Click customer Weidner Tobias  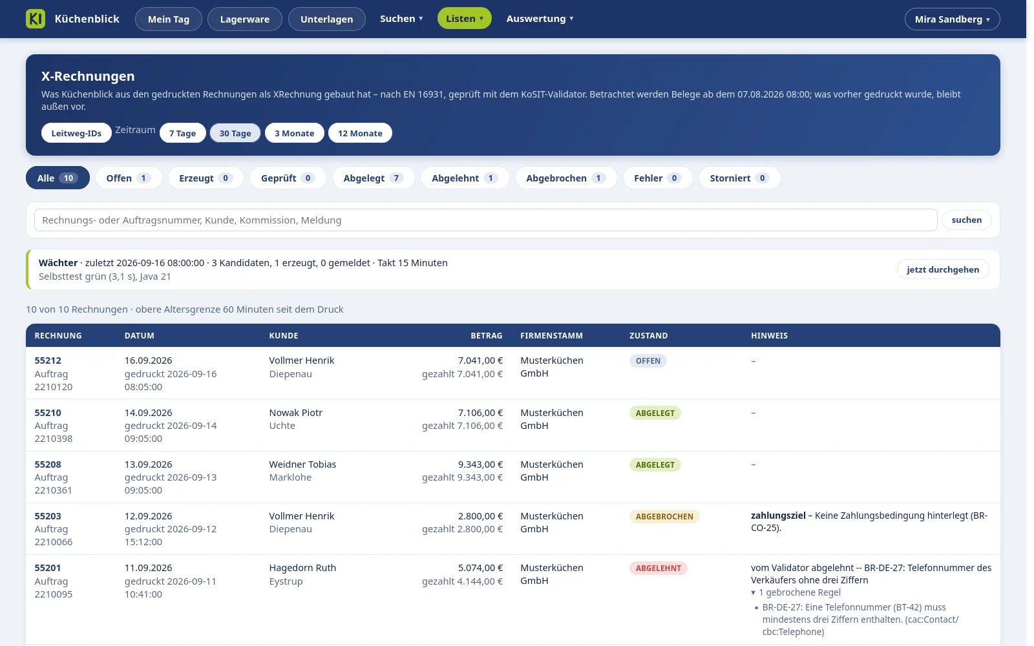pyautogui.click(x=302, y=464)
